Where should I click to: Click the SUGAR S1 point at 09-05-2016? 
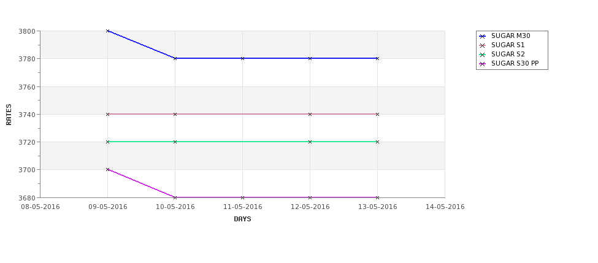[107, 115]
